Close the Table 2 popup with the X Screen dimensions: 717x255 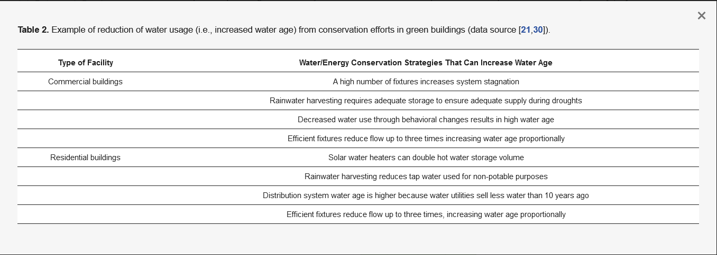coord(701,16)
